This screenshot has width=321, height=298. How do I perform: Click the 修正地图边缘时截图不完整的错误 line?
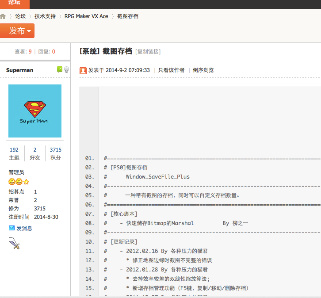[169, 260]
